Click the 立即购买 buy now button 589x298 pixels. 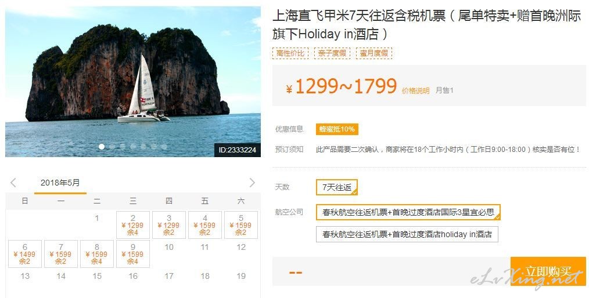[548, 271]
